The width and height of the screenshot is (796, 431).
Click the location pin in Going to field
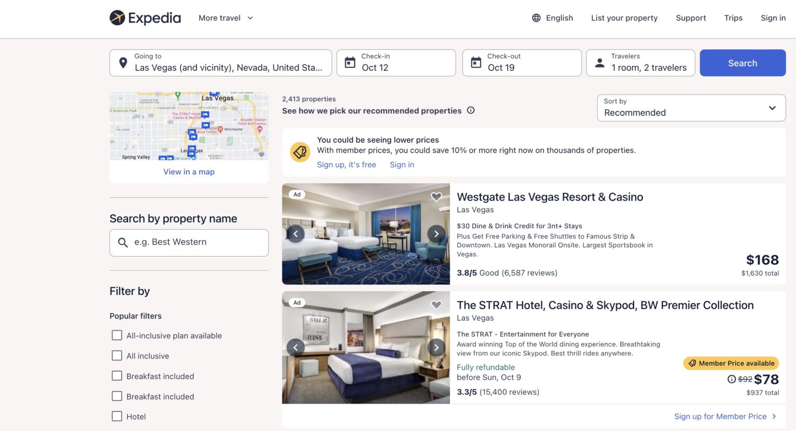click(x=122, y=63)
